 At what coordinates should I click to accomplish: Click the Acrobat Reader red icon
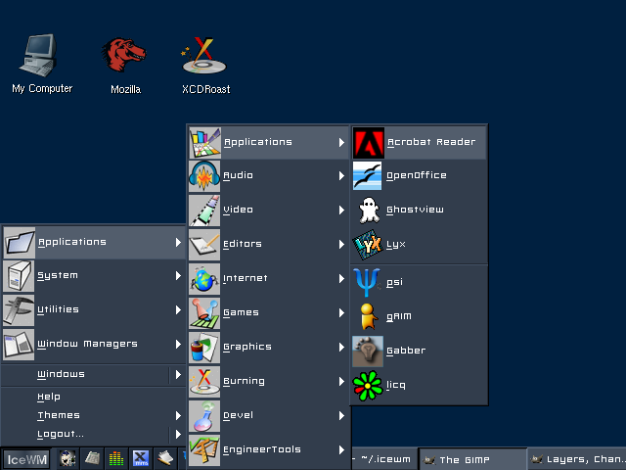coord(369,143)
